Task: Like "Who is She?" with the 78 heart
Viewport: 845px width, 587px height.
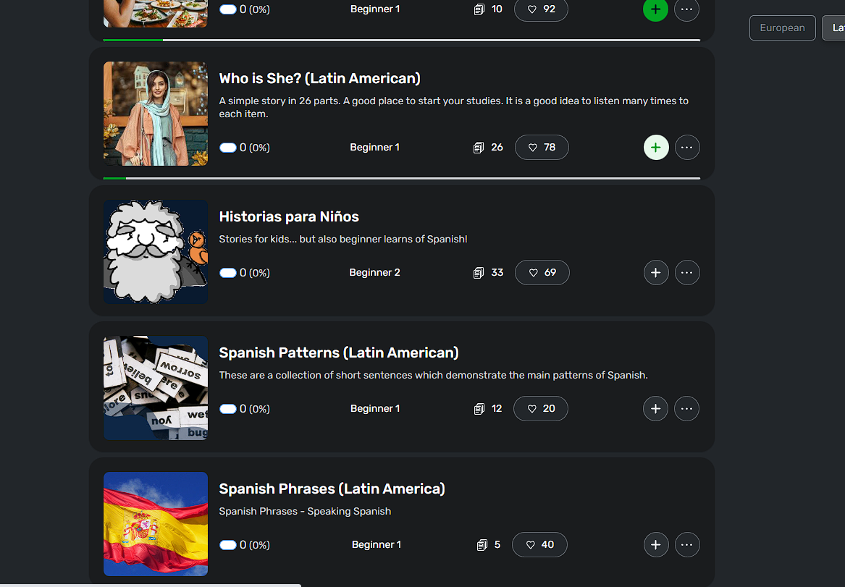Action: (542, 148)
